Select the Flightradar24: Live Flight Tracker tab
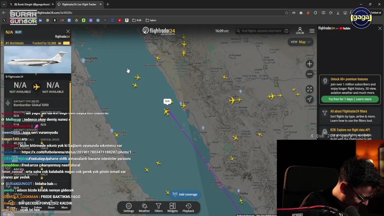384x216 pixels. pyautogui.click(x=79, y=4)
